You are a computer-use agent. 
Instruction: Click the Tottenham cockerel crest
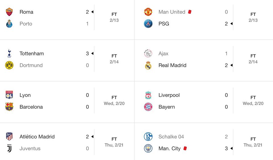tap(9, 53)
